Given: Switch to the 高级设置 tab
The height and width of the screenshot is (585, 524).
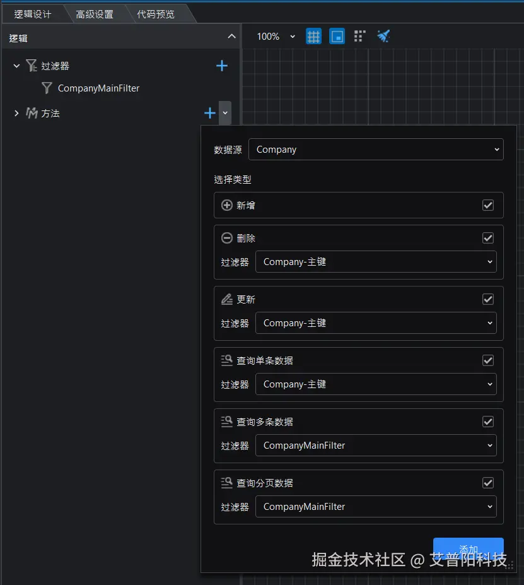Looking at the screenshot, I should tap(93, 12).
